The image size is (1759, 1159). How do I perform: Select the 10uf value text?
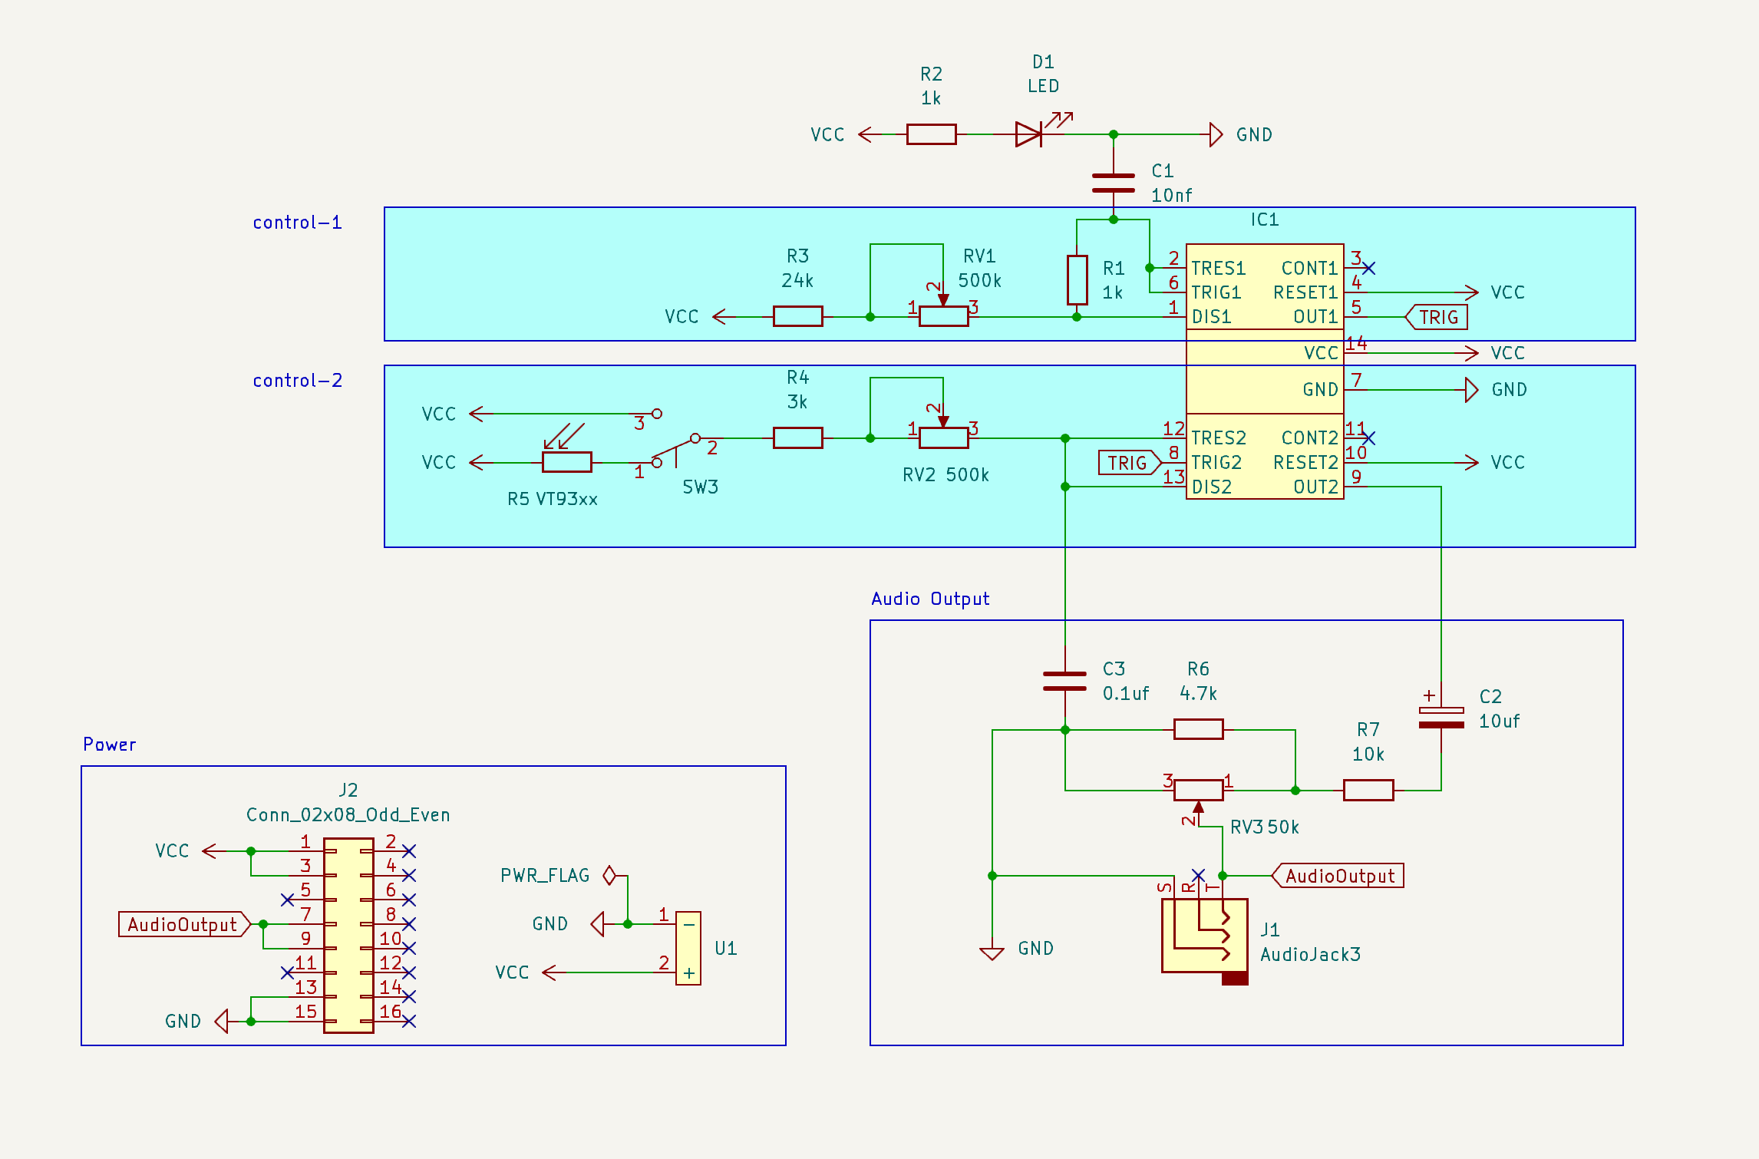(1500, 721)
